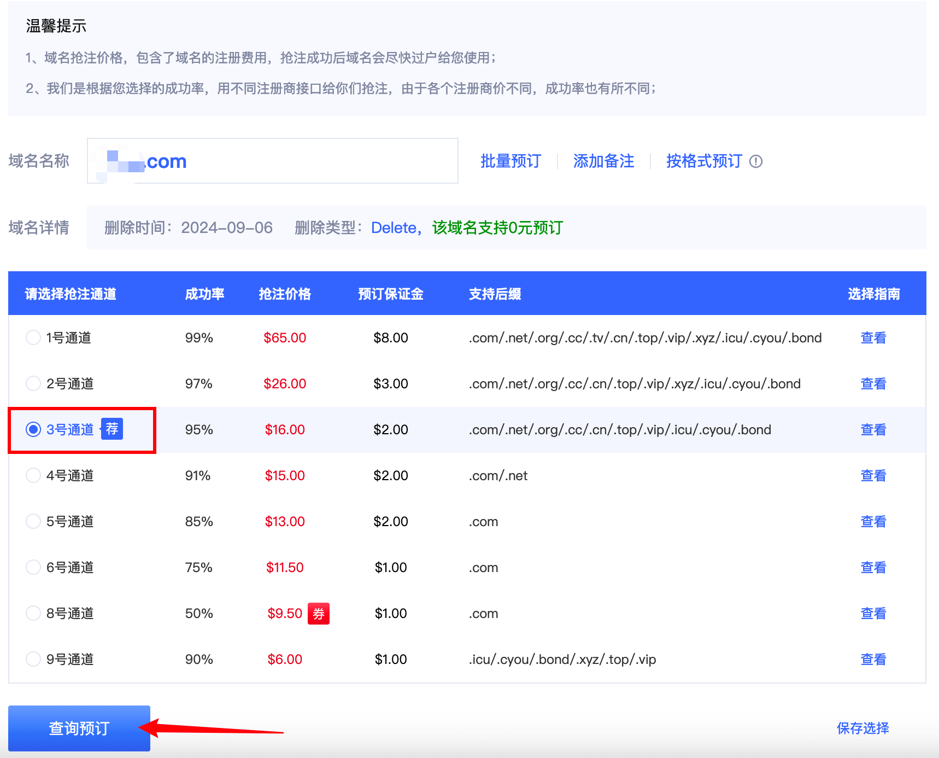Click the 查询预订 button

pos(79,728)
